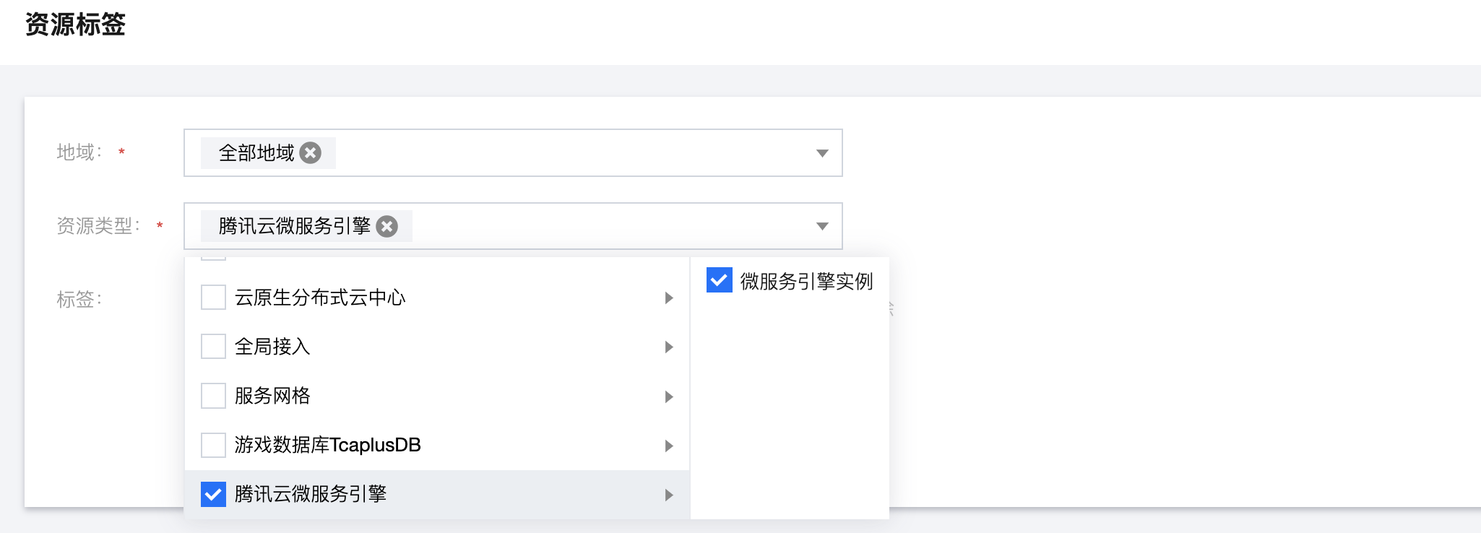Check the 游戏数据库TcaplusDB checkbox
The width and height of the screenshot is (1481, 533).
213,445
